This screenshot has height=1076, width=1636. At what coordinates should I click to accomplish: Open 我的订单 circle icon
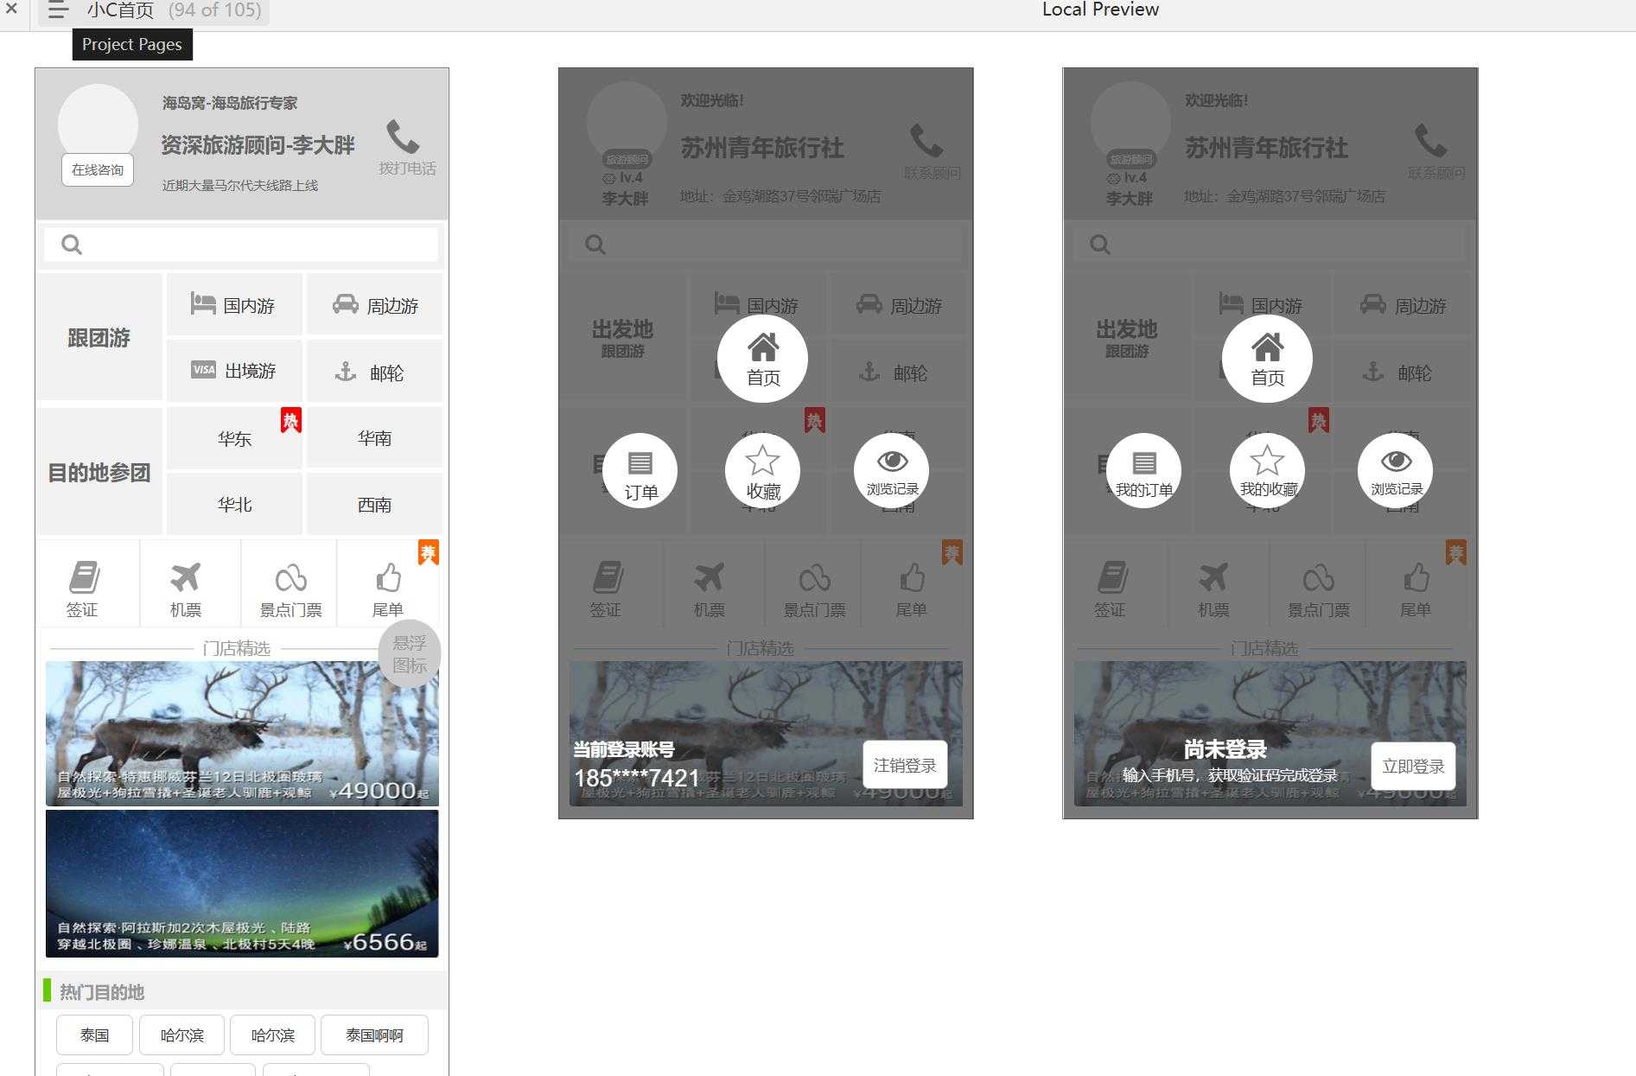[x=1143, y=471]
